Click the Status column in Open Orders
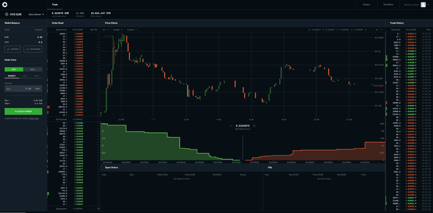 click(243, 175)
